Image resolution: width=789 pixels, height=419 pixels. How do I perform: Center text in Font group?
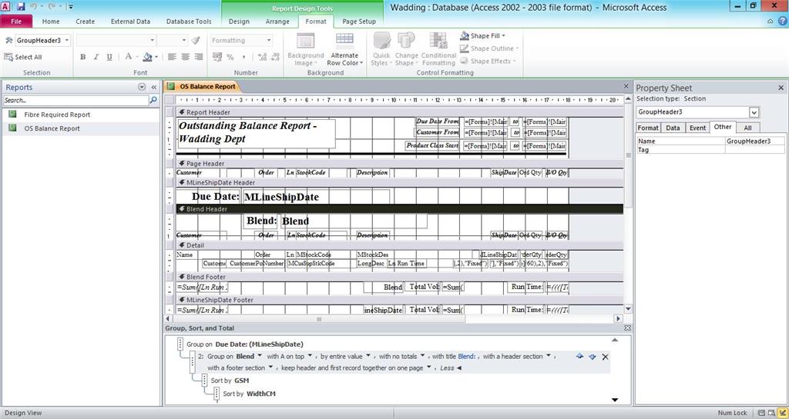185,57
